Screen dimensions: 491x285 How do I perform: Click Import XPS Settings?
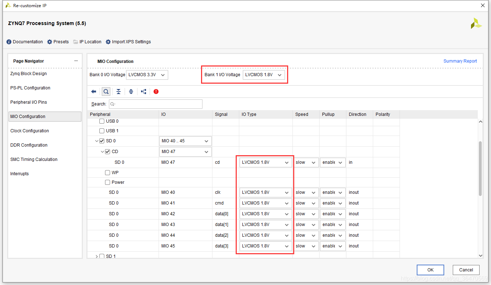click(128, 42)
